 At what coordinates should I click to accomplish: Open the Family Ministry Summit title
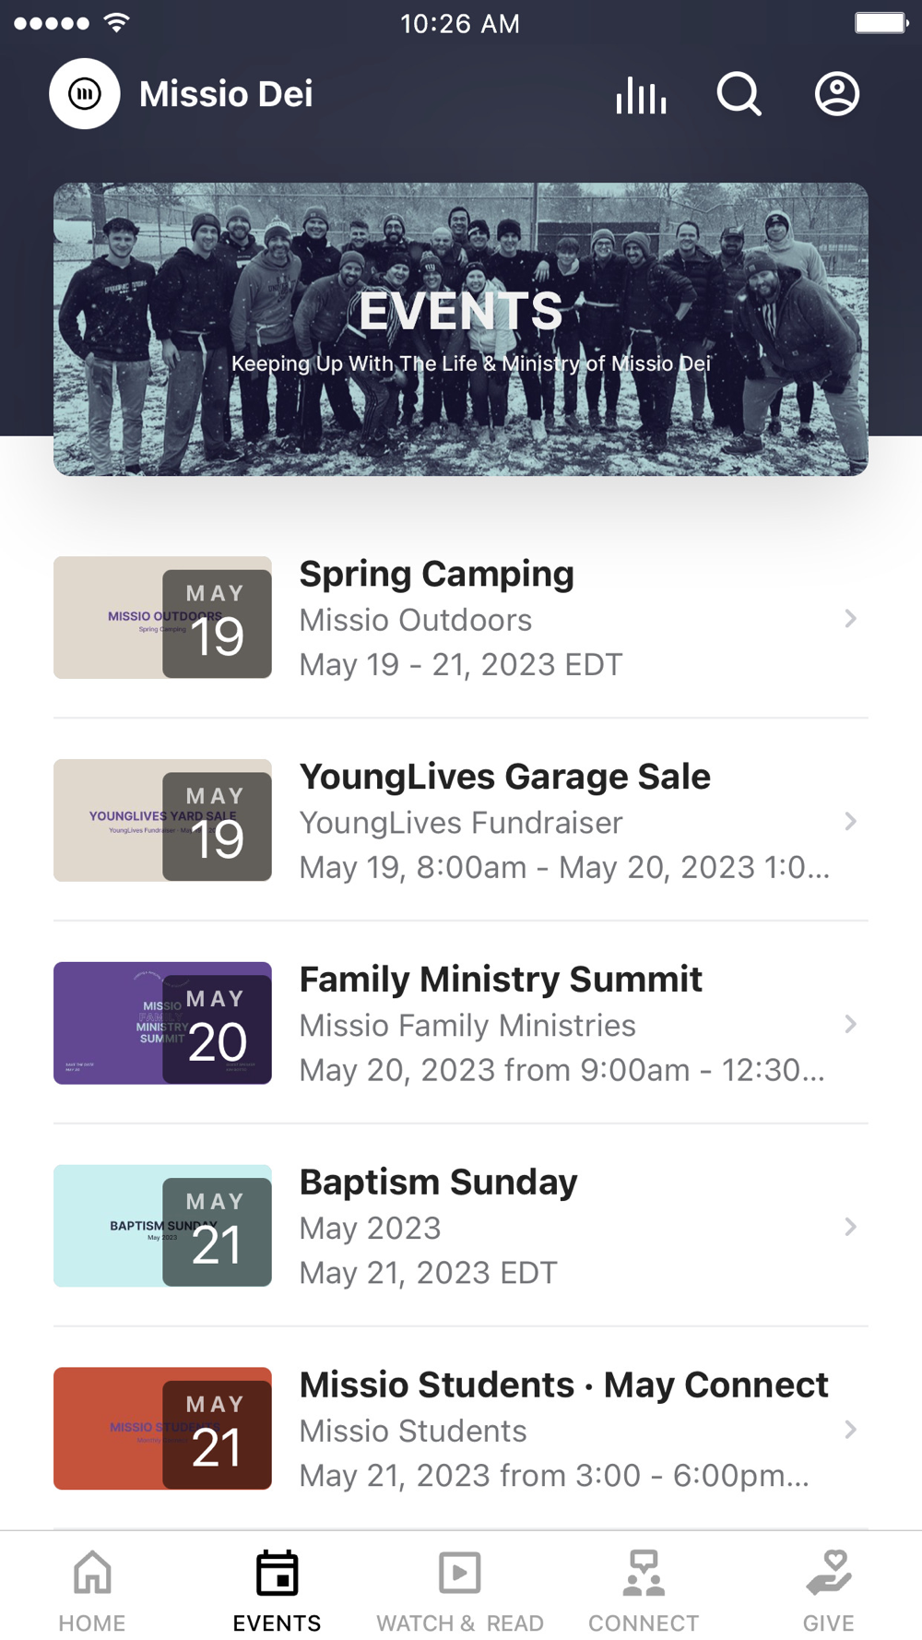tap(501, 980)
